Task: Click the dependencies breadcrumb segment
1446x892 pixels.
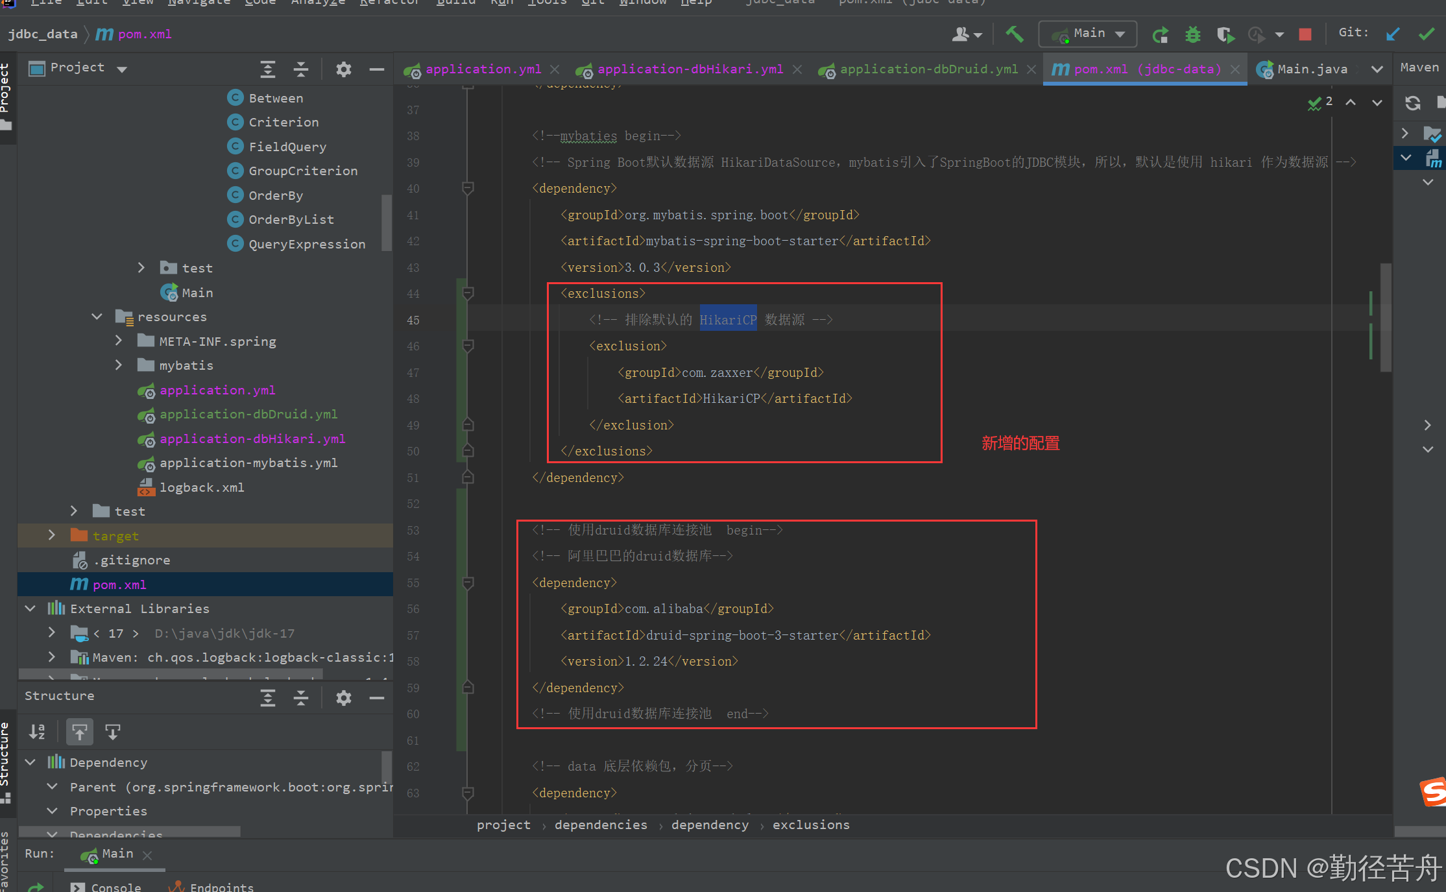Action: tap(601, 825)
